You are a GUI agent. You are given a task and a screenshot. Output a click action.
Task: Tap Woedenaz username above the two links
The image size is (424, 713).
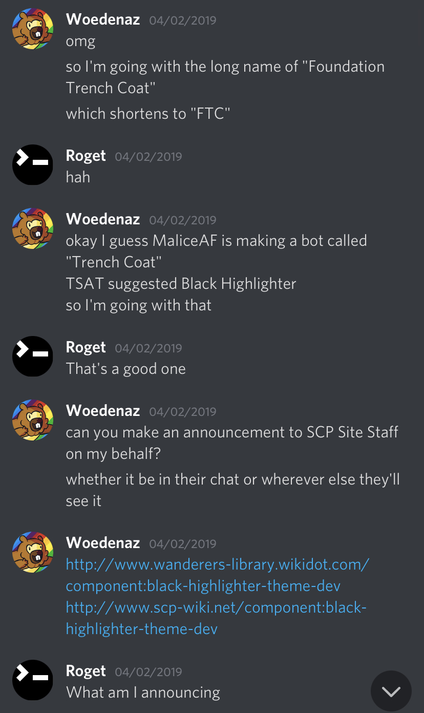click(x=103, y=543)
